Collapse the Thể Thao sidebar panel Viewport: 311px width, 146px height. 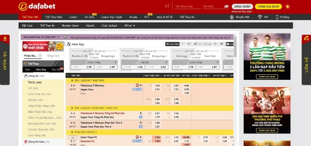(61, 64)
